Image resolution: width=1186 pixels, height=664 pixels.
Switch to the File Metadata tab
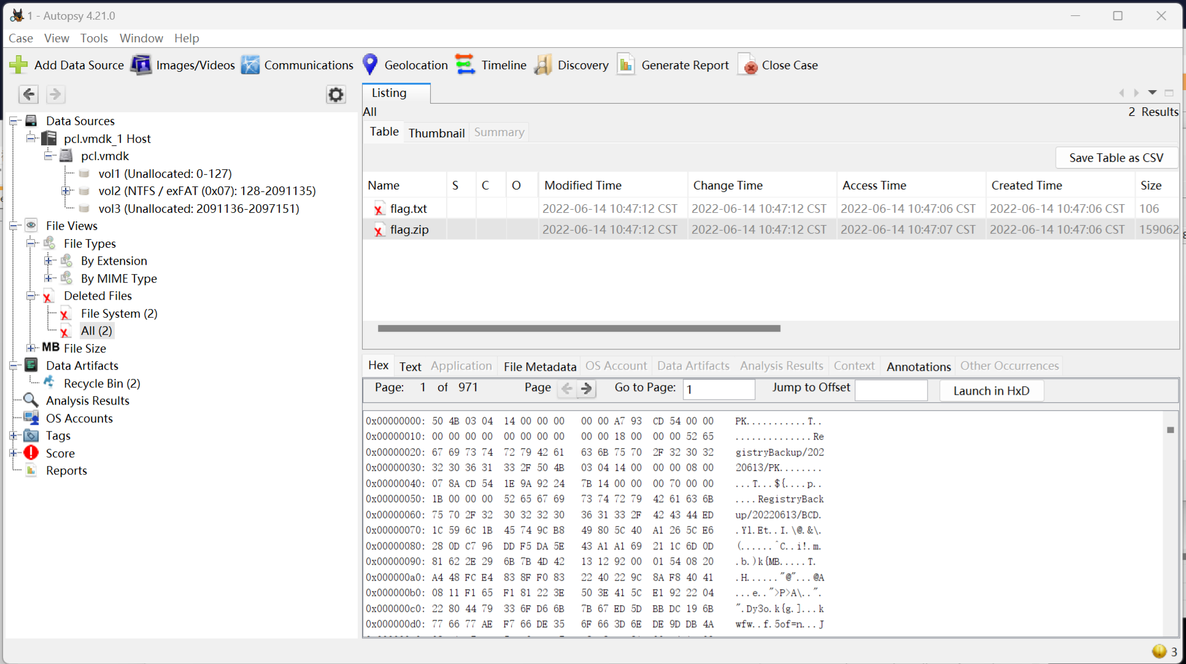pyautogui.click(x=539, y=367)
